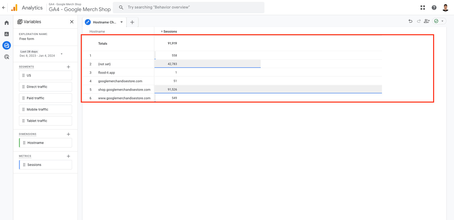Click the search magnifier icon
Image resolution: width=454 pixels, height=220 pixels.
click(x=121, y=7)
